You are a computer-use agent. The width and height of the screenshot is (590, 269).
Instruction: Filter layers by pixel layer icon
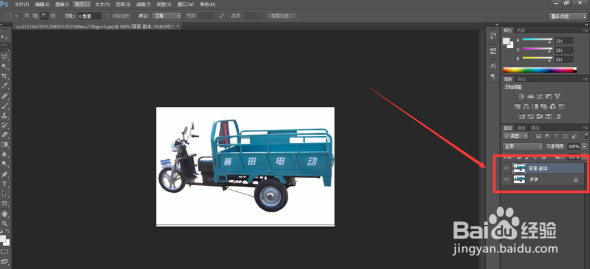click(x=538, y=136)
